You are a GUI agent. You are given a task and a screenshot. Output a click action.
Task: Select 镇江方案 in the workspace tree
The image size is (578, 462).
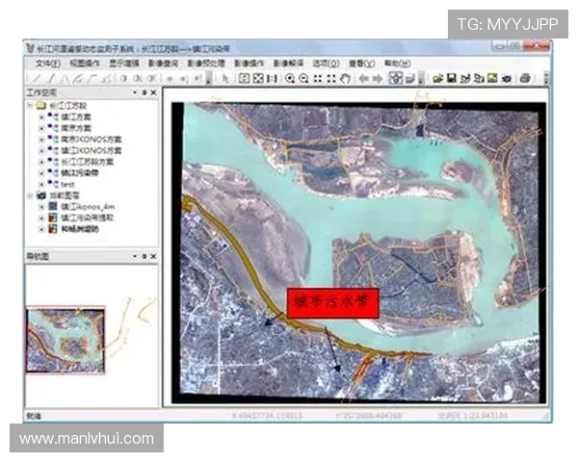point(75,117)
